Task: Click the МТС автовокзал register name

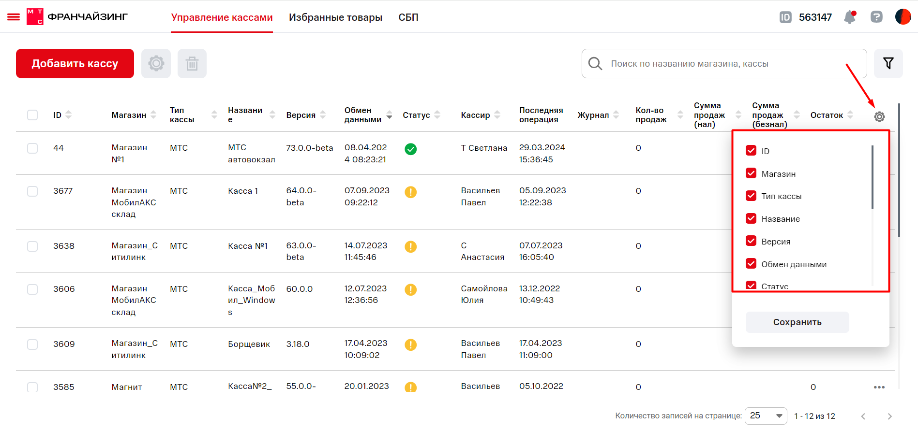Action: pos(251,154)
